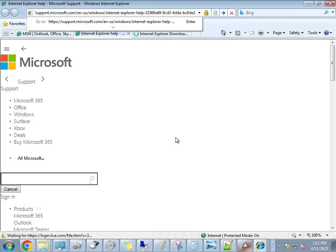Open the Tab List dropdown arrow
Image resolution: width=336 pixels, height=252 pixels.
(12, 34)
